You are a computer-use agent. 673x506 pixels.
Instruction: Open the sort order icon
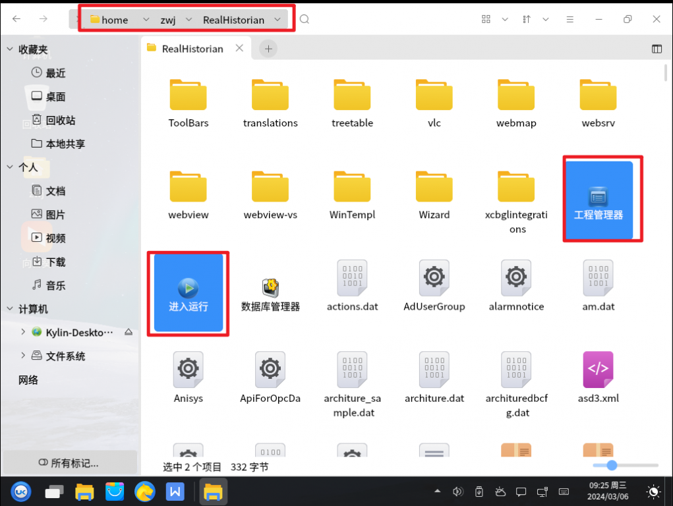pyautogui.click(x=527, y=19)
